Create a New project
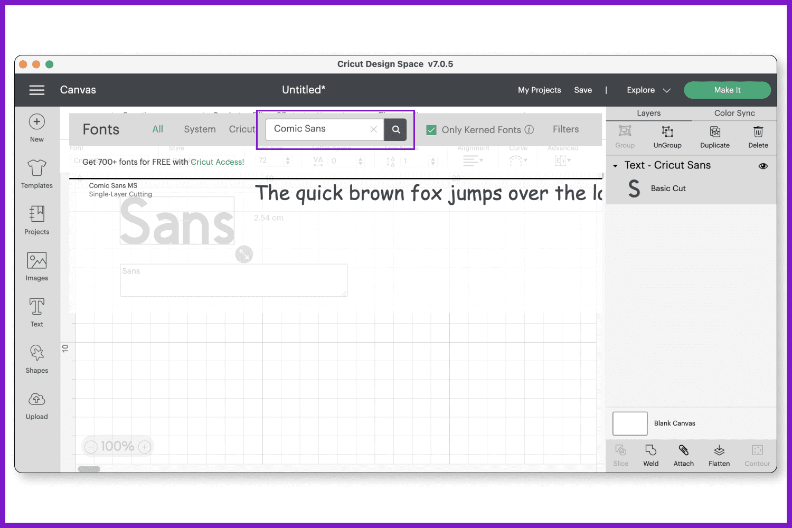 click(36, 128)
